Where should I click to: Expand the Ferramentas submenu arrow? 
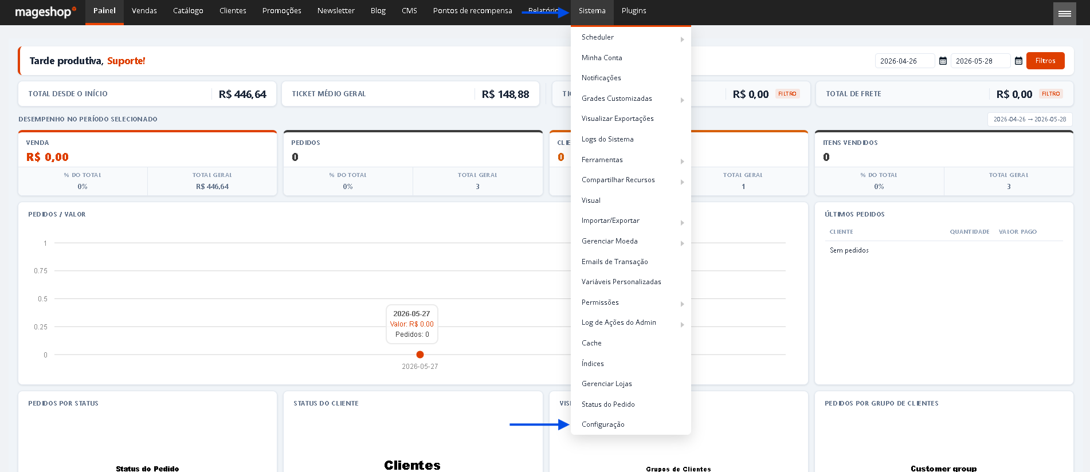click(x=682, y=162)
